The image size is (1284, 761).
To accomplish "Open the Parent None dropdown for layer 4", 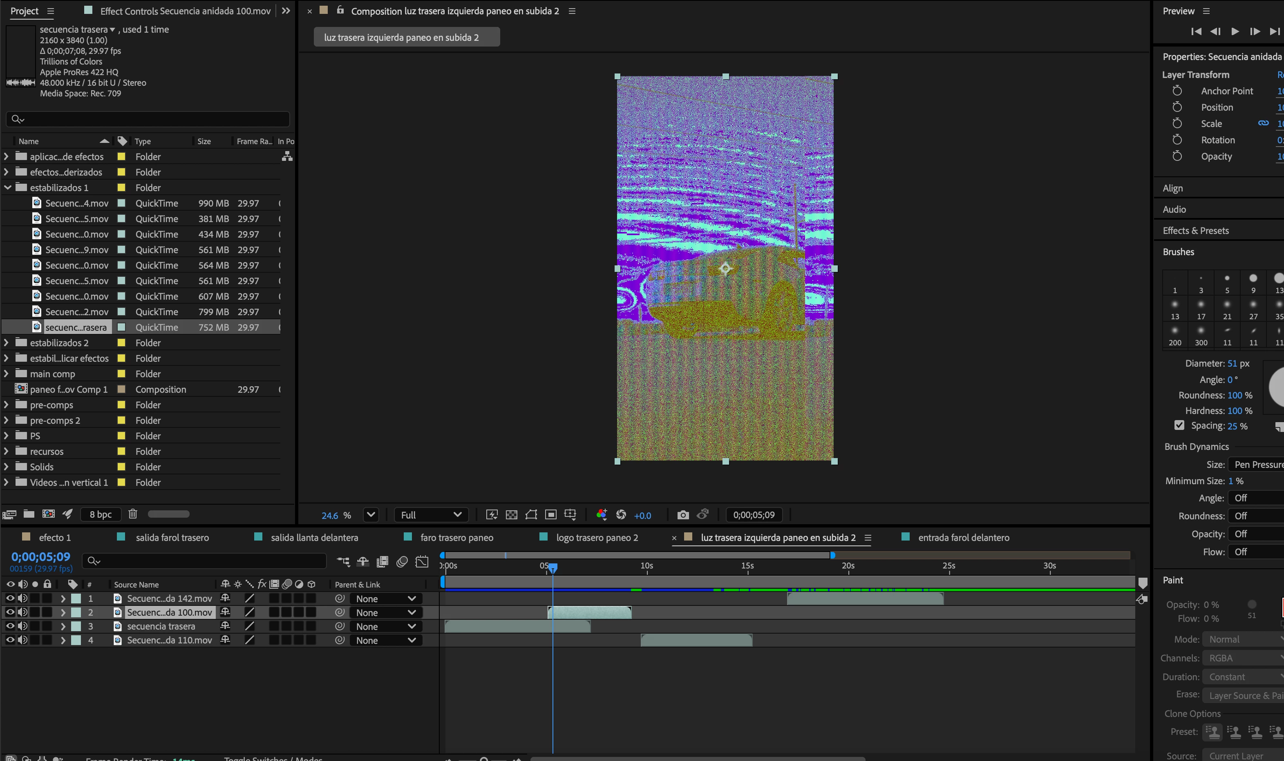I will [x=385, y=641].
